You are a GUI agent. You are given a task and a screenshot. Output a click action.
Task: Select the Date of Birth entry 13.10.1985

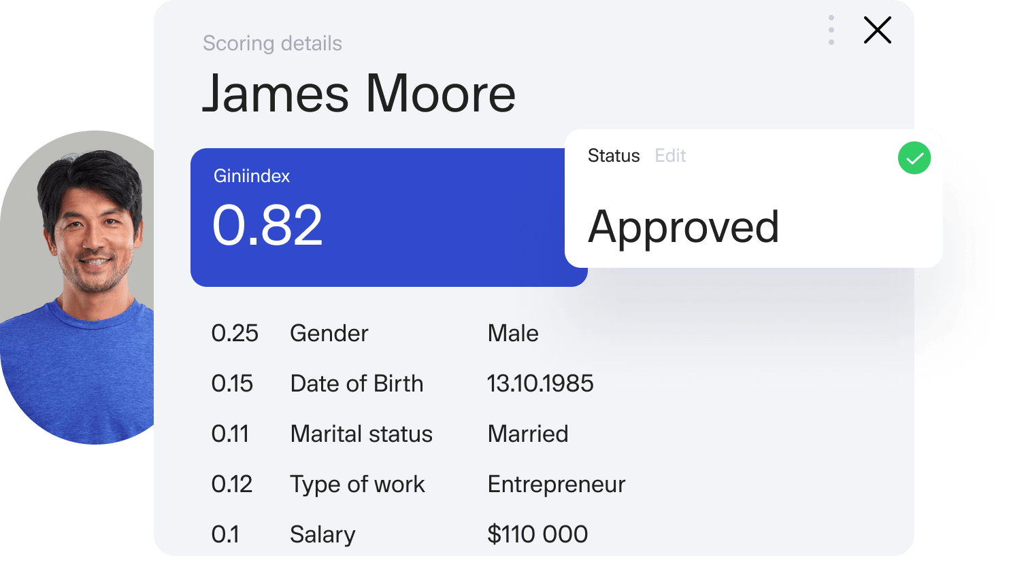tap(540, 383)
